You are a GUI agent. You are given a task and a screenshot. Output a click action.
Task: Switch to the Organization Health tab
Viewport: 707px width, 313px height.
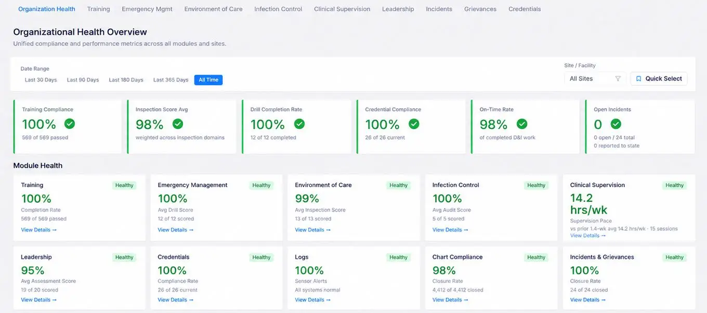pos(47,9)
